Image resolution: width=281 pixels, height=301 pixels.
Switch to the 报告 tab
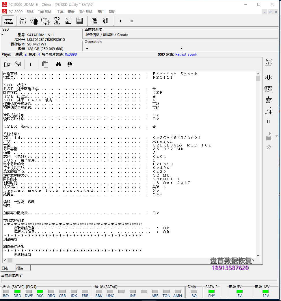[x=23, y=268]
